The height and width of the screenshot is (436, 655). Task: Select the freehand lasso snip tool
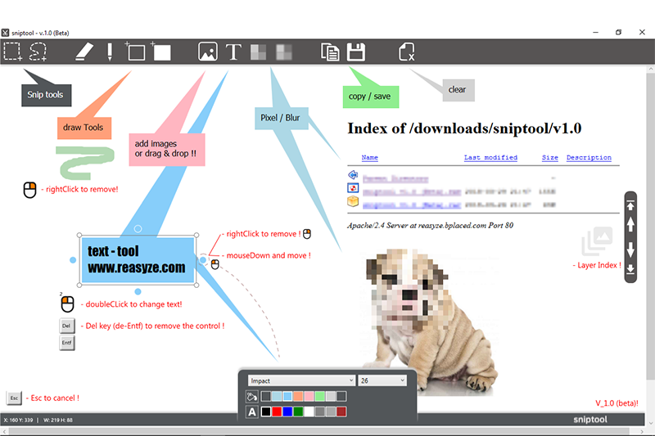point(38,52)
